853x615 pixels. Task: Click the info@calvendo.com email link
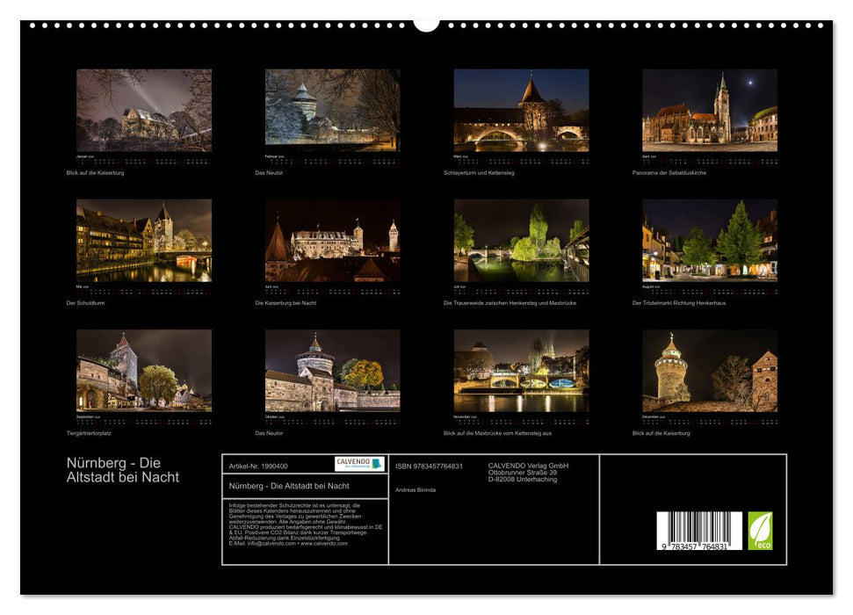268,543
